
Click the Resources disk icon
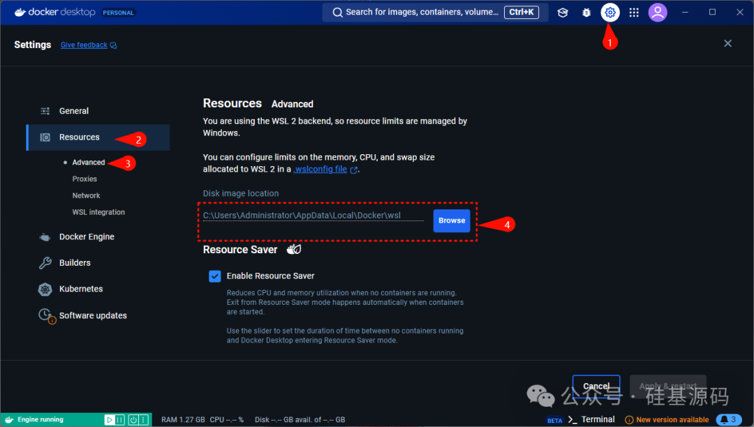click(45, 137)
